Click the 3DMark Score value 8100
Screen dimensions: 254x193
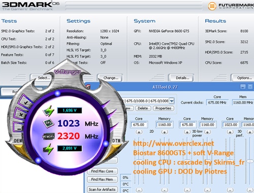point(244,31)
